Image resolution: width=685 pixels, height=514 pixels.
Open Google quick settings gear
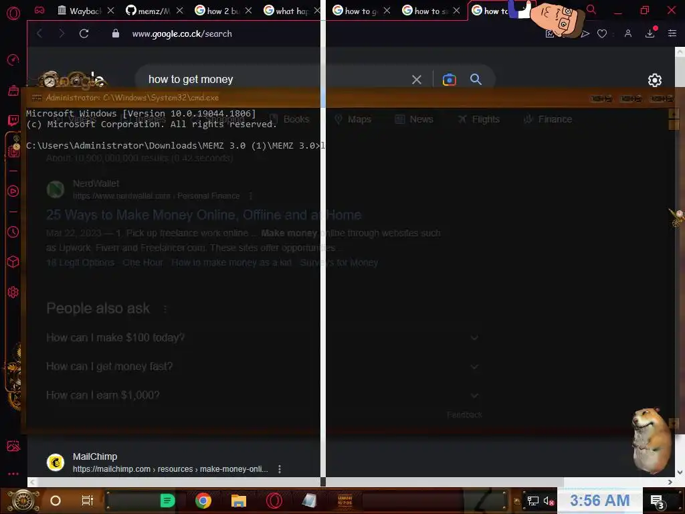(654, 80)
